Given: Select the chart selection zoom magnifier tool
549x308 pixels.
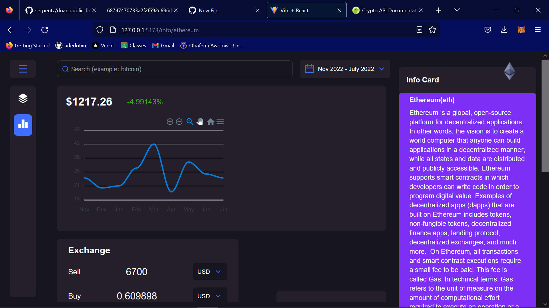Looking at the screenshot, I should [x=190, y=122].
